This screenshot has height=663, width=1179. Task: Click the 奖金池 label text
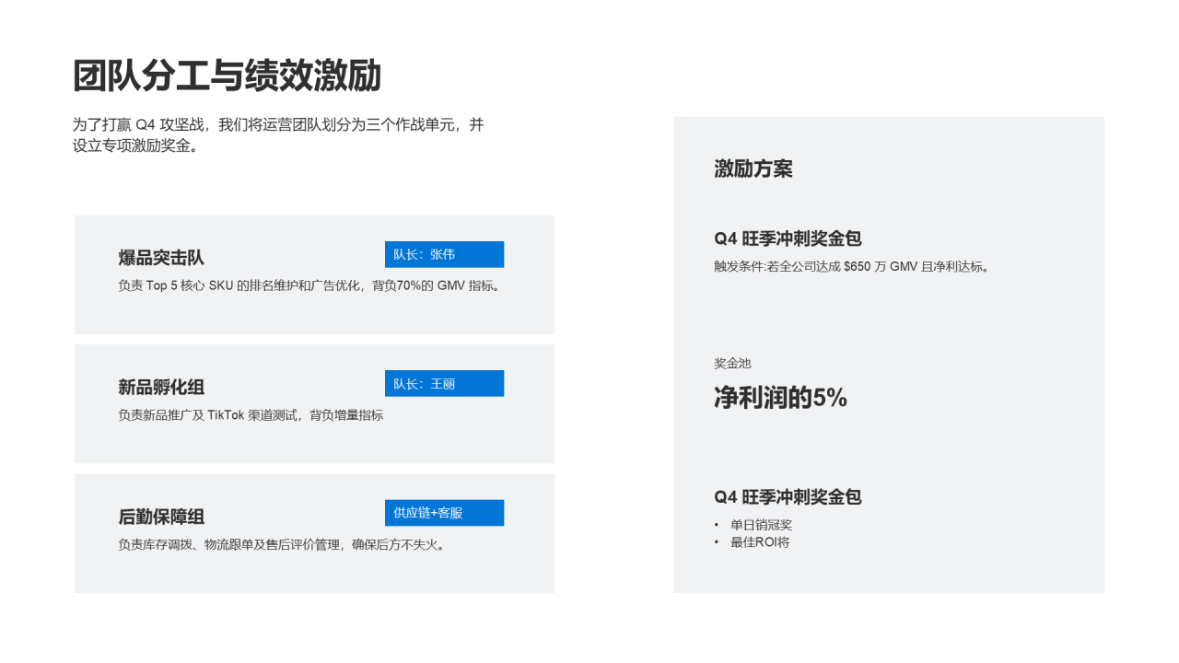(x=731, y=364)
